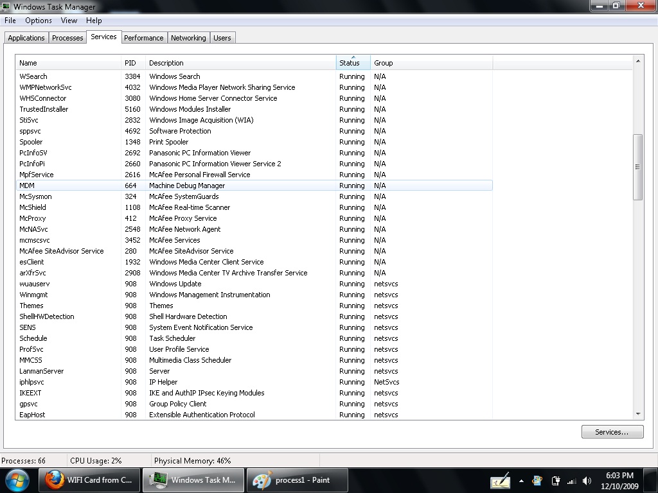Select the Spooler service row

[x=254, y=142]
